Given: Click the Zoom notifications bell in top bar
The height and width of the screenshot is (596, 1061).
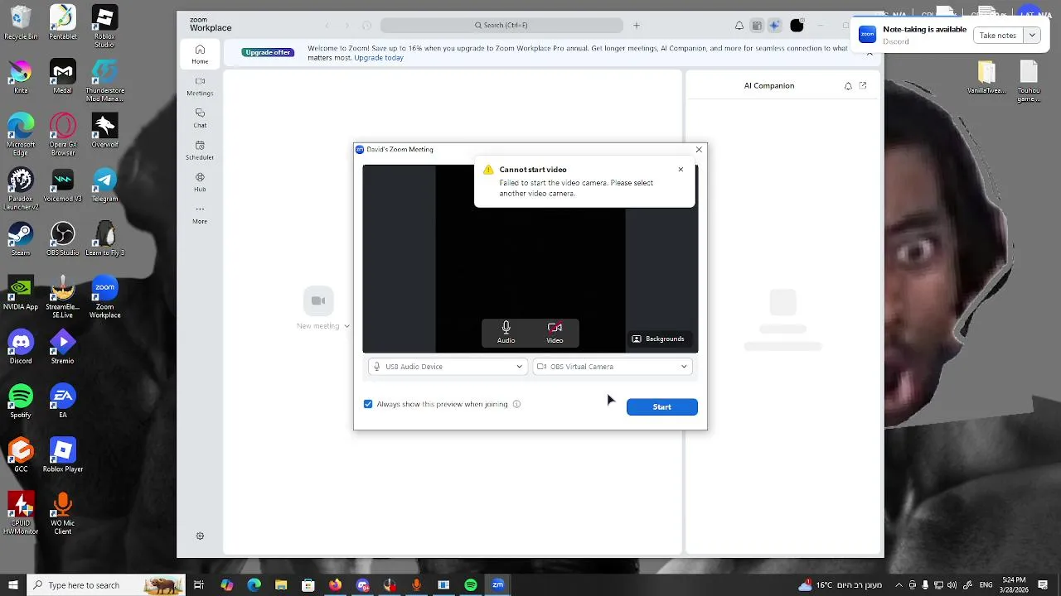Looking at the screenshot, I should coord(739,26).
